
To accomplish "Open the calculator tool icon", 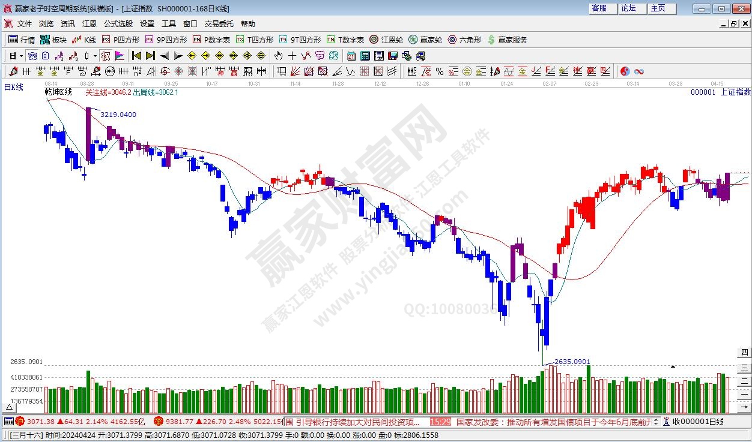I will (365, 56).
